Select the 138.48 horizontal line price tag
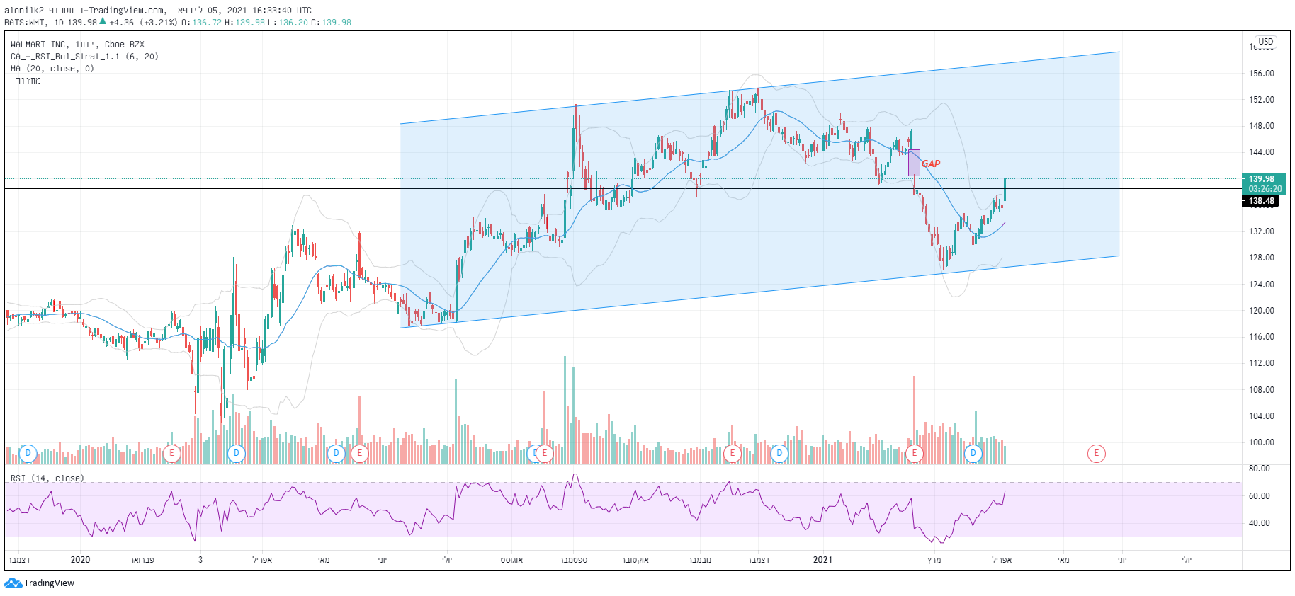Image resolution: width=1295 pixels, height=596 pixels. point(1262,201)
